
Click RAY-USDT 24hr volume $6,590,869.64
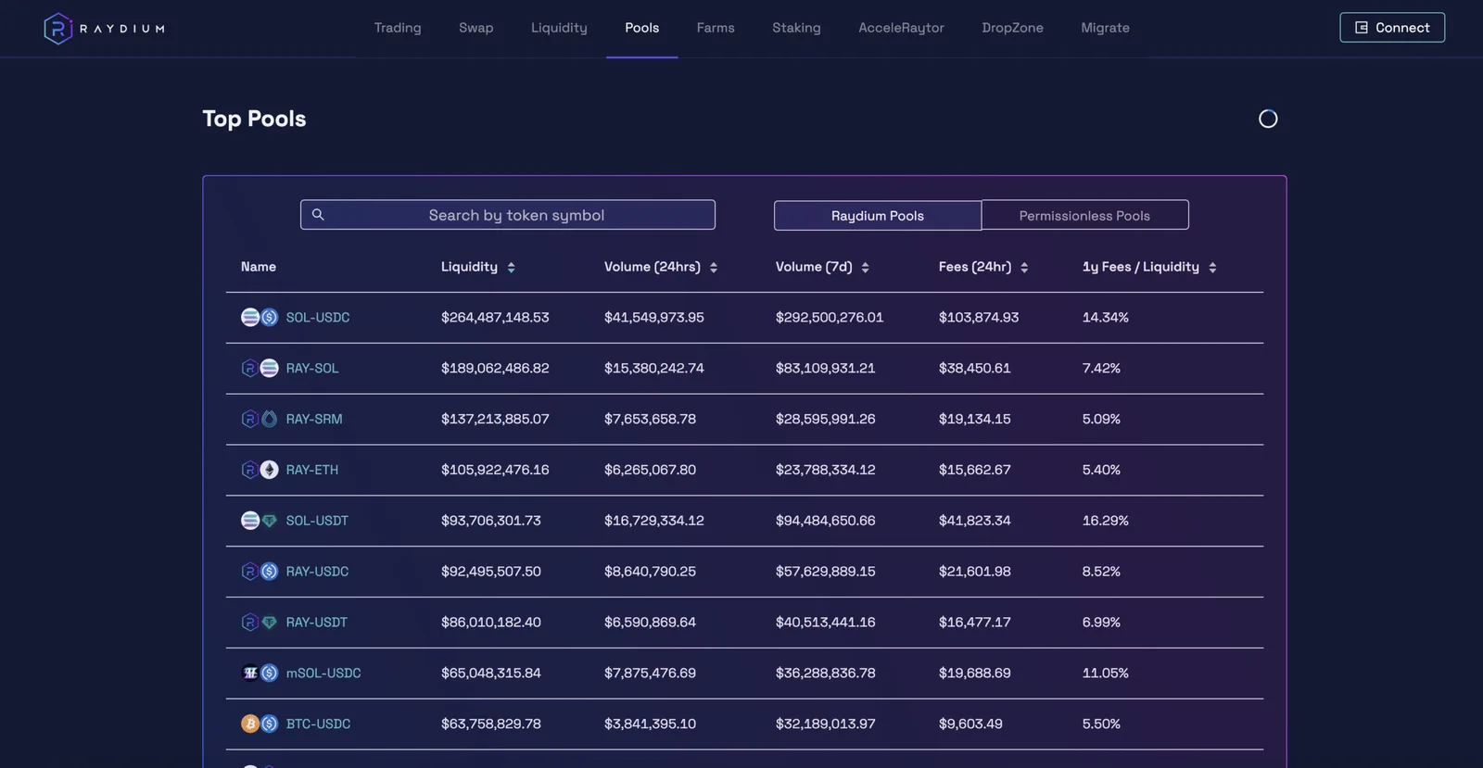pyautogui.click(x=650, y=623)
